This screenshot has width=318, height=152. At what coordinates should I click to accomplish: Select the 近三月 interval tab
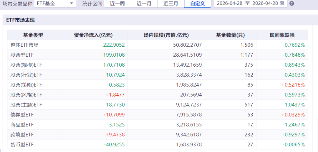click(x=170, y=4)
